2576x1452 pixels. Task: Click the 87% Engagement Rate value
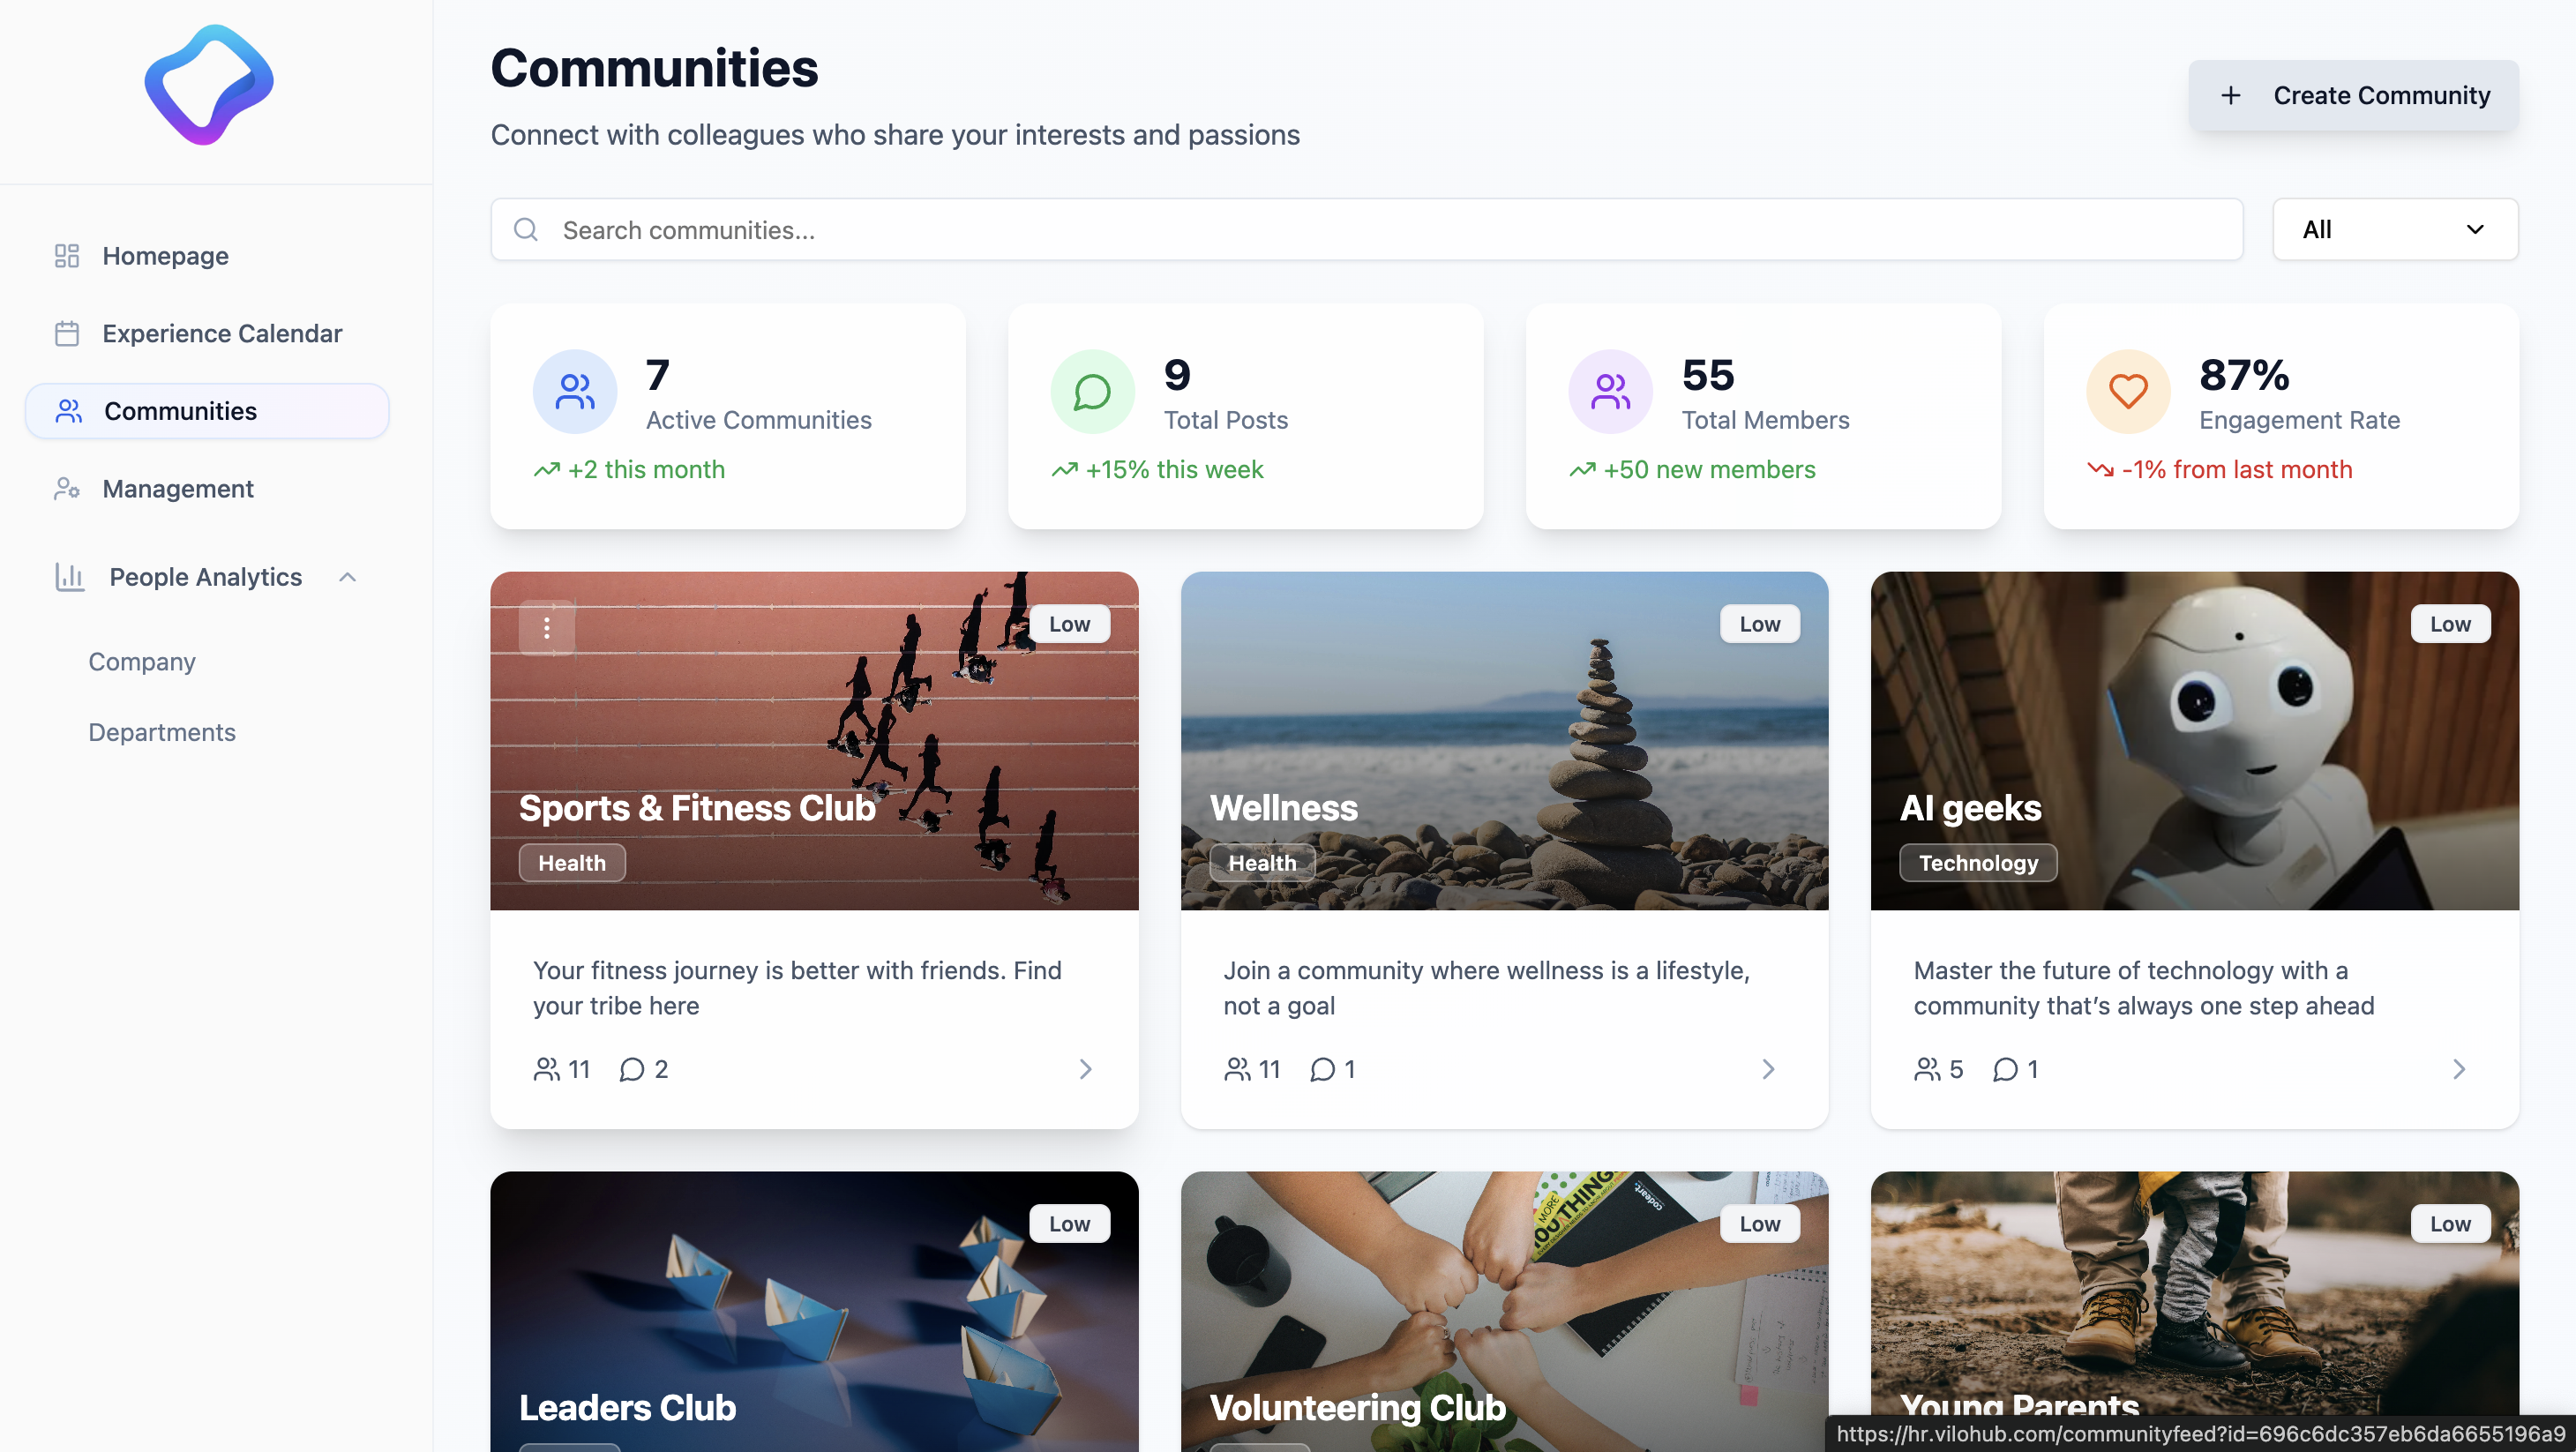click(x=2244, y=375)
